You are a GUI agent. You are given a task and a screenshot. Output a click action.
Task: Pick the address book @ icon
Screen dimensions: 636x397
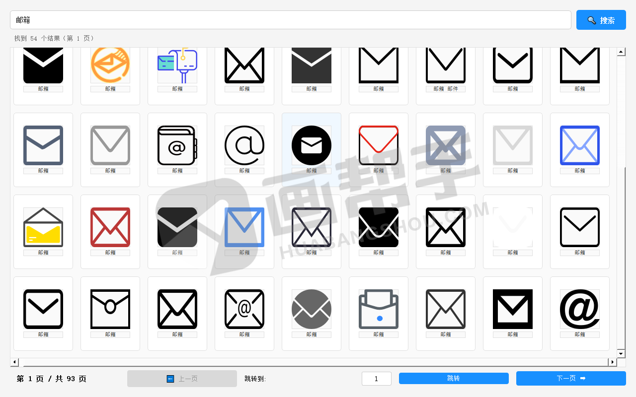tap(177, 145)
